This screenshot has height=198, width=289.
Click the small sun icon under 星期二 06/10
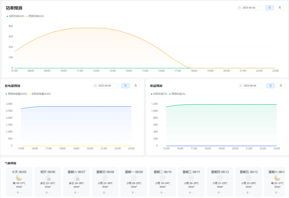pyautogui.click(x=161, y=192)
